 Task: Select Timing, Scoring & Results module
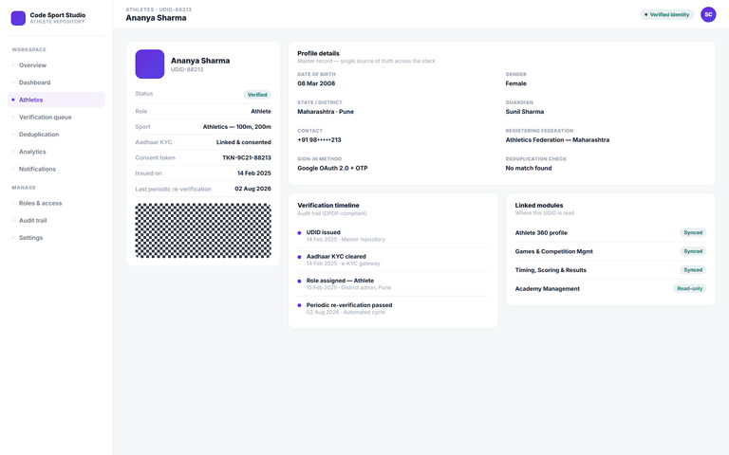point(610,270)
